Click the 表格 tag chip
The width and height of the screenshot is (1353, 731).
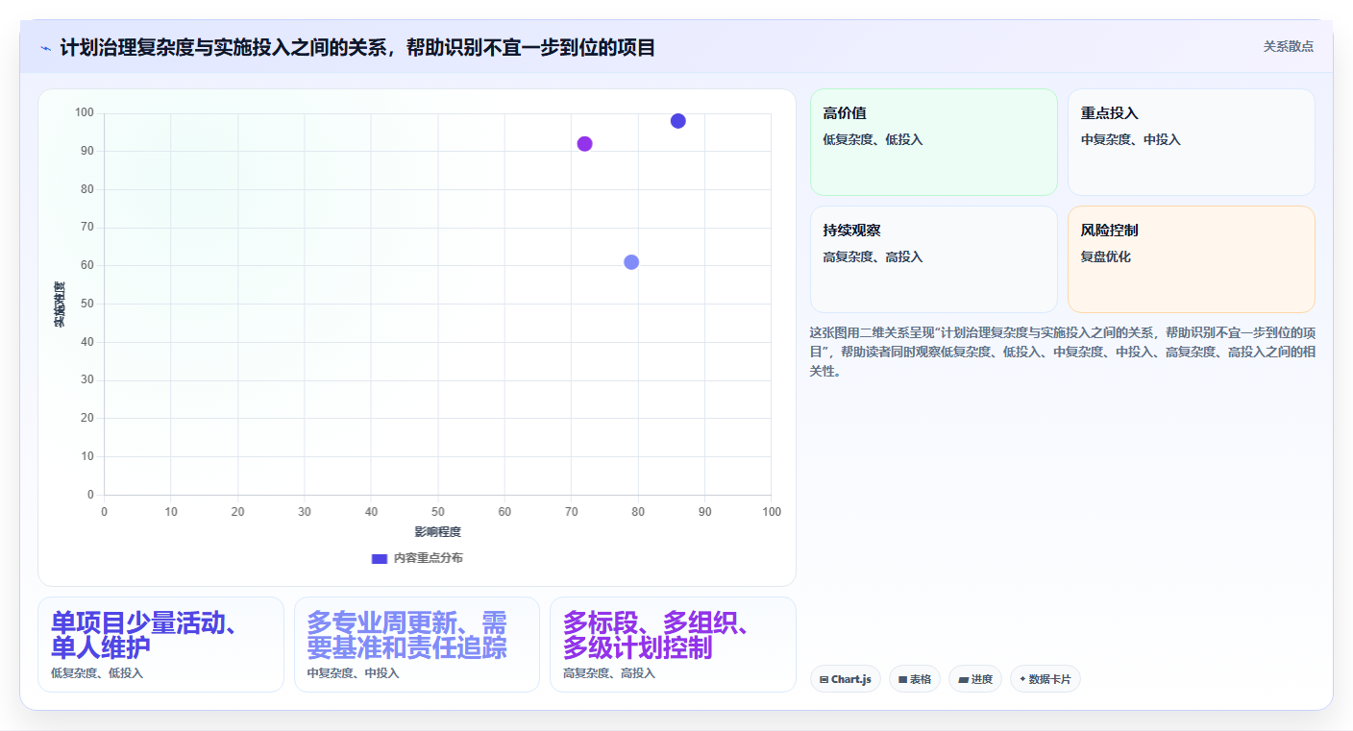(915, 679)
